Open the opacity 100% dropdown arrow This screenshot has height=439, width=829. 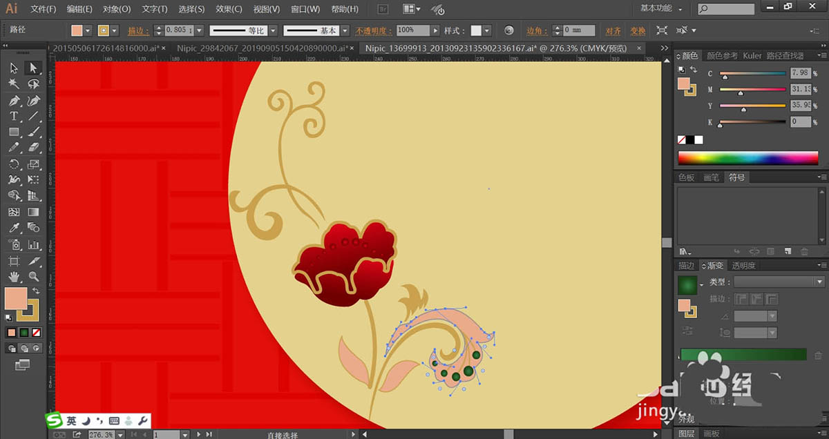tap(435, 30)
